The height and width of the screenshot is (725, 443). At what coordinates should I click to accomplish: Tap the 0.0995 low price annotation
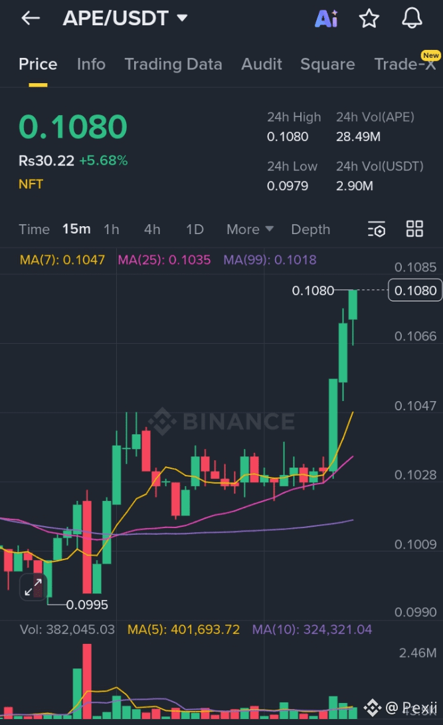(x=87, y=605)
